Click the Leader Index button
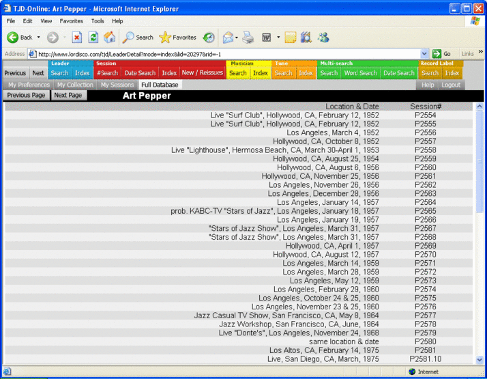This screenshot has height=379, width=487. click(x=83, y=73)
